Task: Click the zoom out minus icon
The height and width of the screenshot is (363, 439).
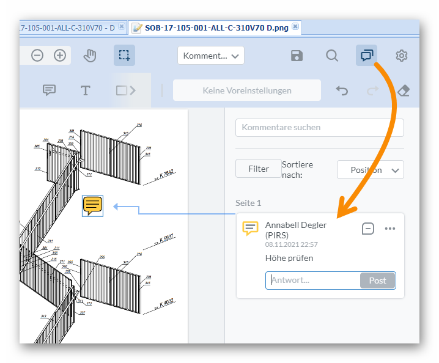Action: click(x=37, y=56)
